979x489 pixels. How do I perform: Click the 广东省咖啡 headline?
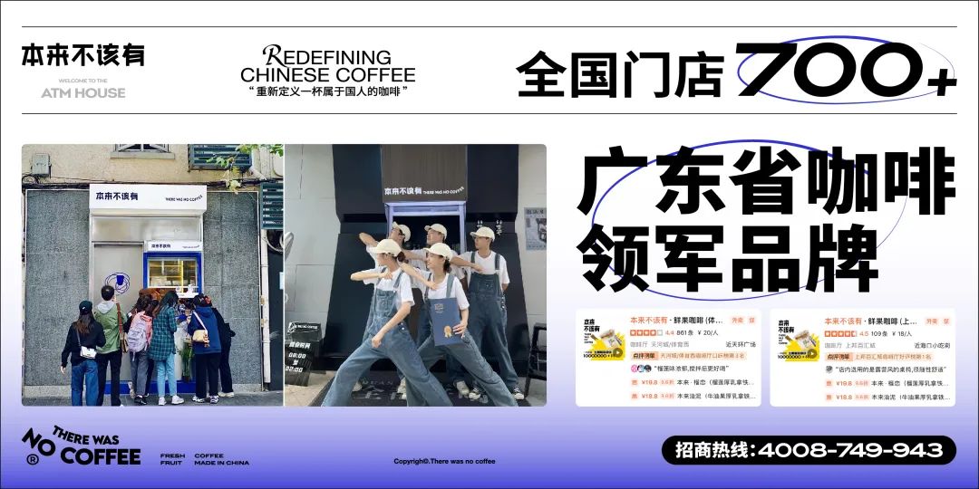[x=767, y=182]
